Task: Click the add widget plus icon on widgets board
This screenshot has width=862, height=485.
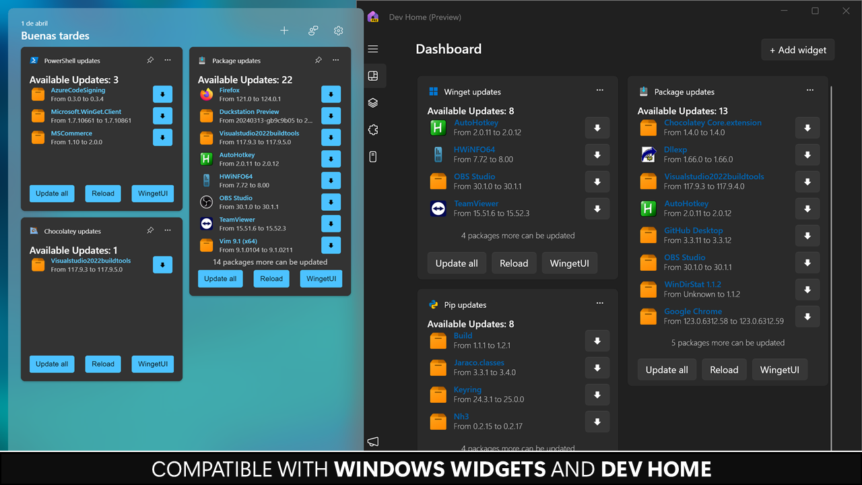Action: click(284, 30)
